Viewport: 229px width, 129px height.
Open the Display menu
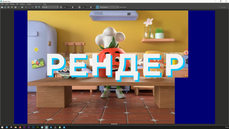tap(29, 4)
